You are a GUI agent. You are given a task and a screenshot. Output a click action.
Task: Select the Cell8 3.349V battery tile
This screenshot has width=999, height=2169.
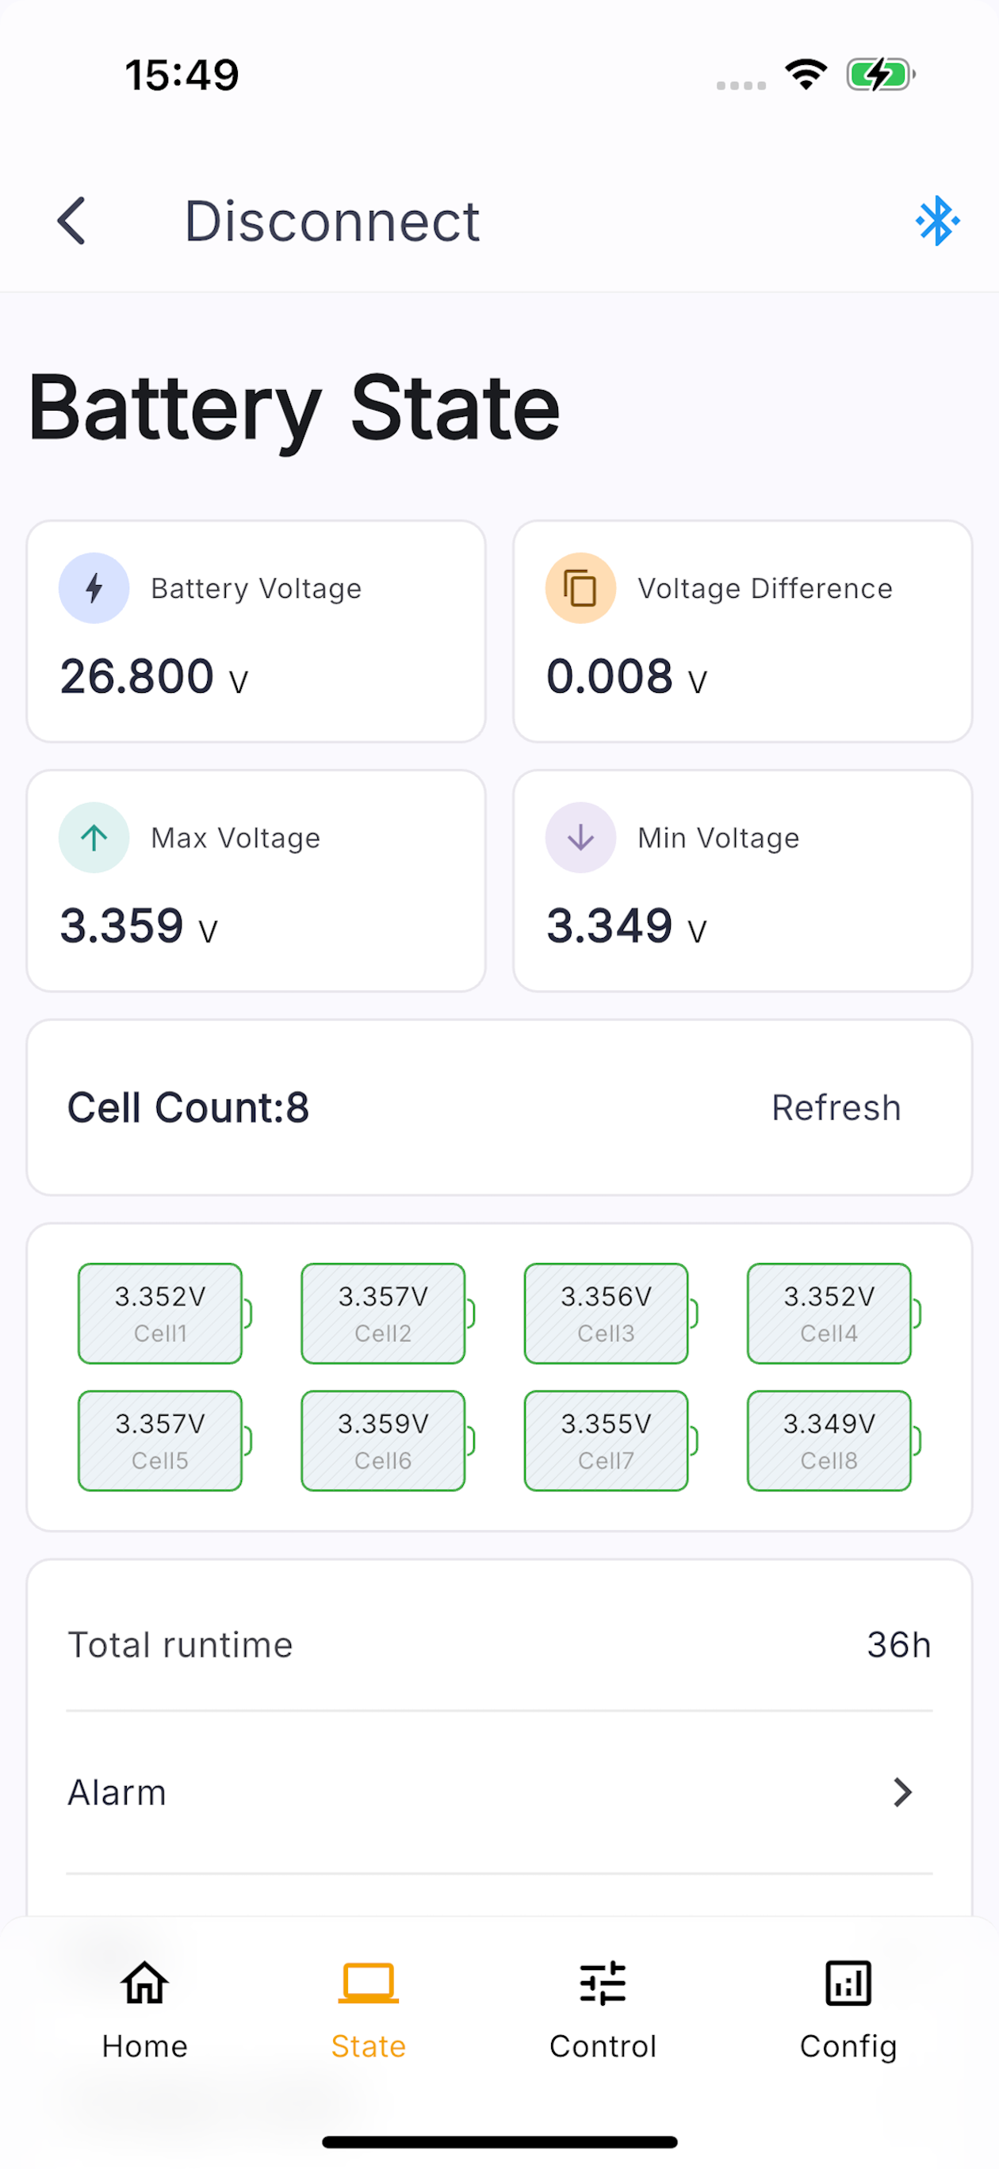[x=833, y=1440]
